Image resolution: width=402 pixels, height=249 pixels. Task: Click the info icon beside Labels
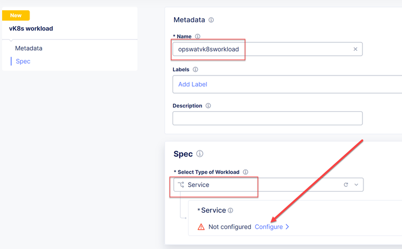[x=195, y=70]
